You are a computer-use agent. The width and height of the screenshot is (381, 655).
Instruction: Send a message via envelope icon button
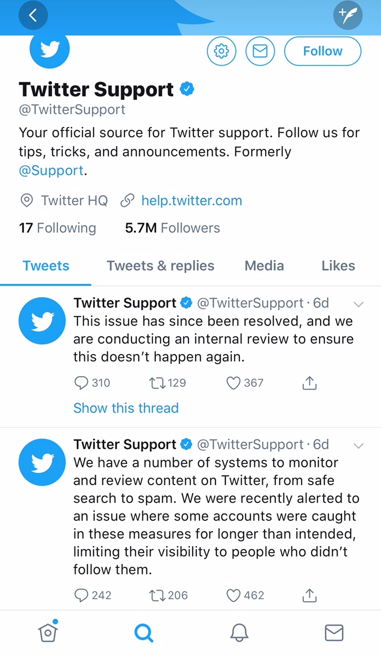pos(260,51)
